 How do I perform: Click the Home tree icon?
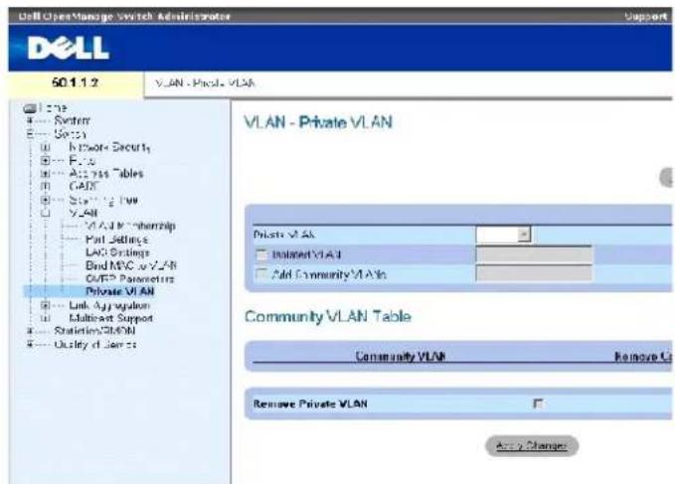pyautogui.click(x=29, y=108)
